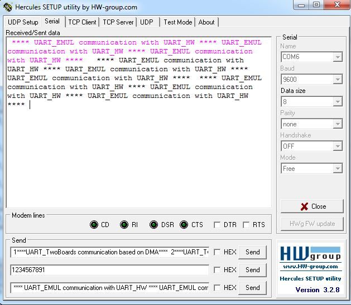Open the www.HW-group.com link
The width and height of the screenshot is (351, 305).
coord(310,267)
